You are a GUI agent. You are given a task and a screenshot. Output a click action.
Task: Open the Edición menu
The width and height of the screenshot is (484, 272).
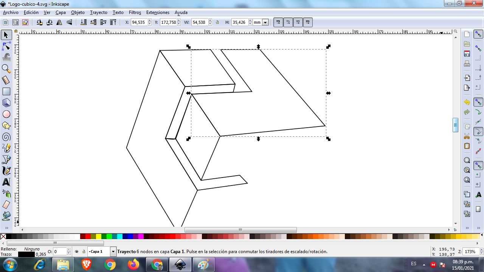pos(31,12)
